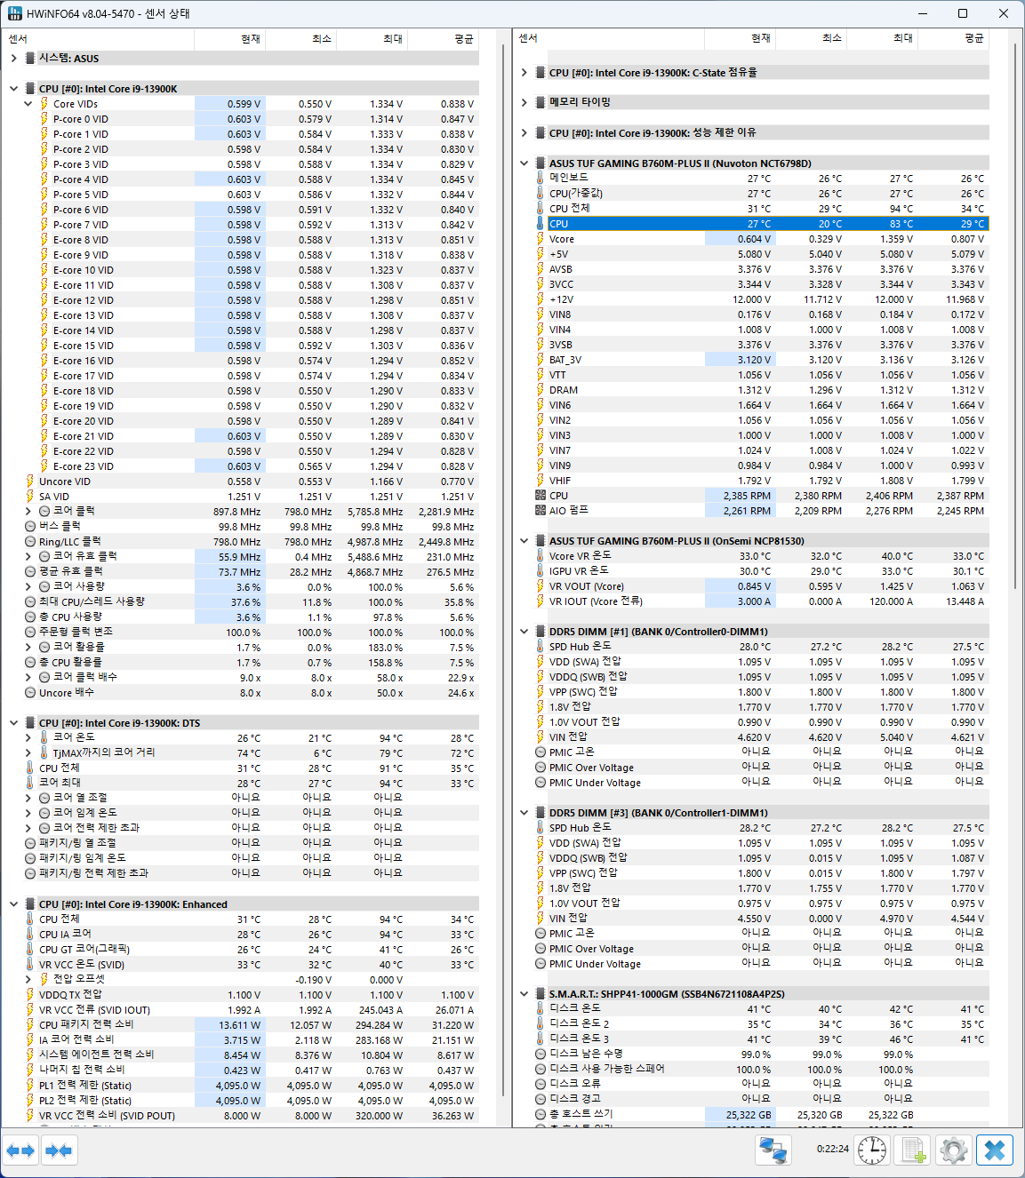This screenshot has height=1178, width=1025.
Task: Click the circle icon beside Uncore 배수
Action: 30,692
